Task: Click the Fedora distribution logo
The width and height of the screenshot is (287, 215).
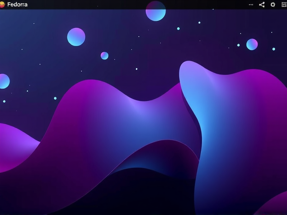Action: (x=4, y=5)
